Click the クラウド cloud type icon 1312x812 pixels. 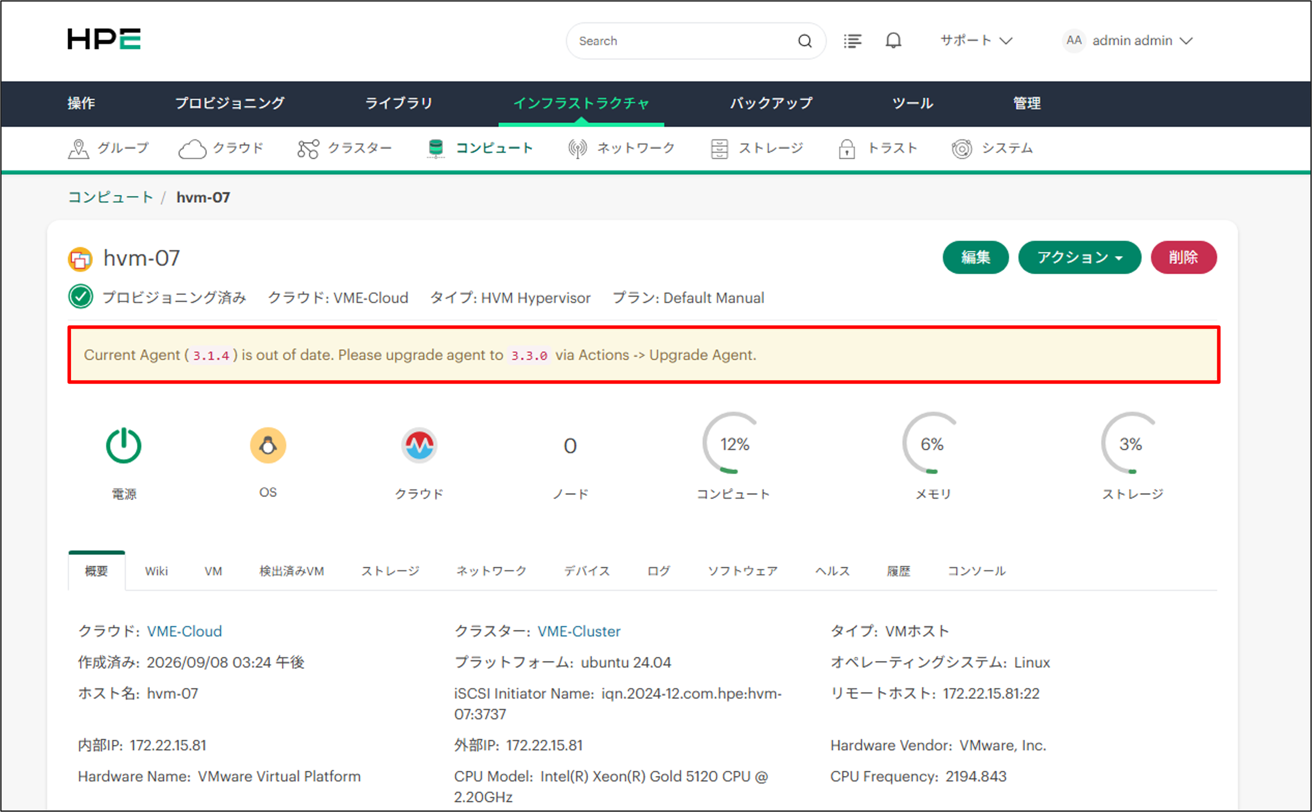click(419, 445)
